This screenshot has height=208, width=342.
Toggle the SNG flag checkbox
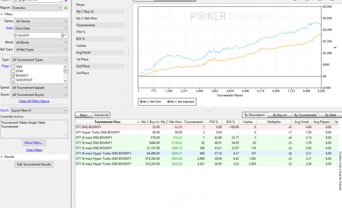coord(13,67)
